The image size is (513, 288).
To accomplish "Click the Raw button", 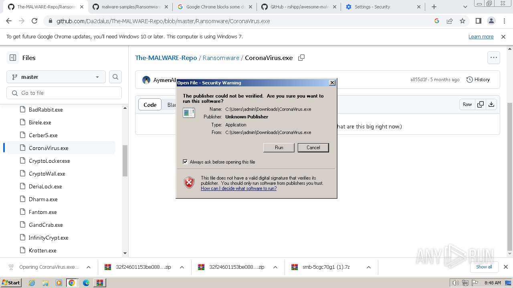I will [467, 104].
